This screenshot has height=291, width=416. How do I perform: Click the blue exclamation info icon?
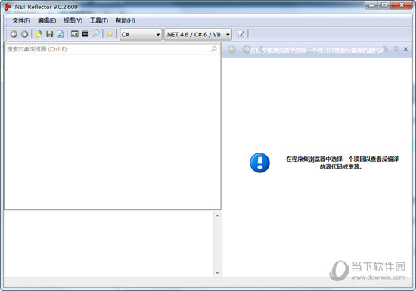tap(259, 163)
